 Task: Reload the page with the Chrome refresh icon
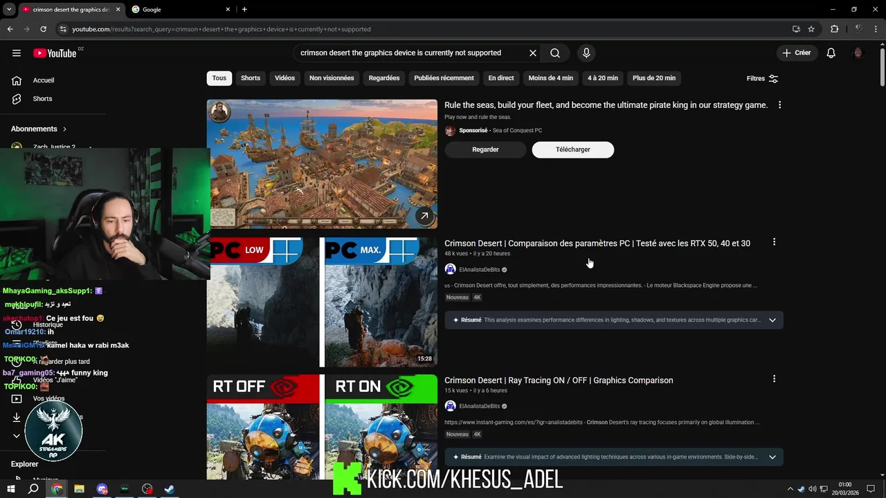pos(43,29)
